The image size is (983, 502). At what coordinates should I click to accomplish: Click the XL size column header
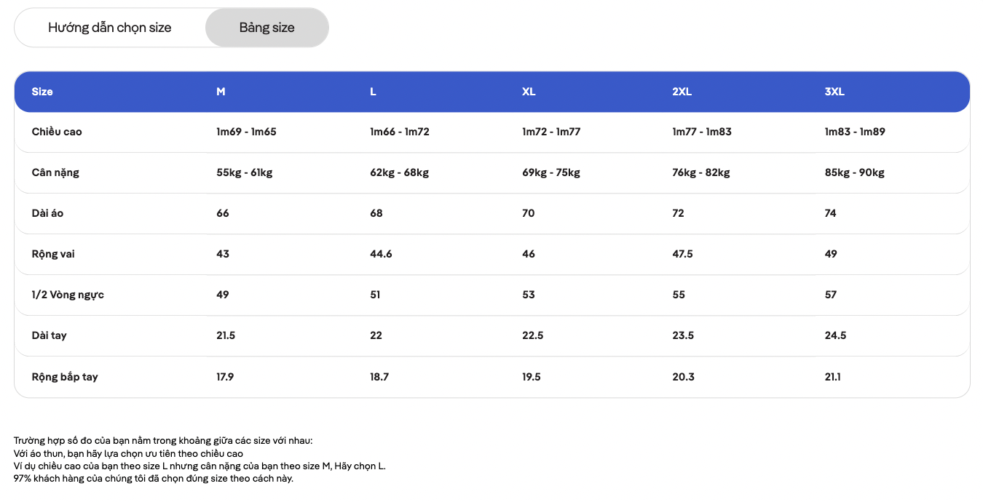pos(529,92)
